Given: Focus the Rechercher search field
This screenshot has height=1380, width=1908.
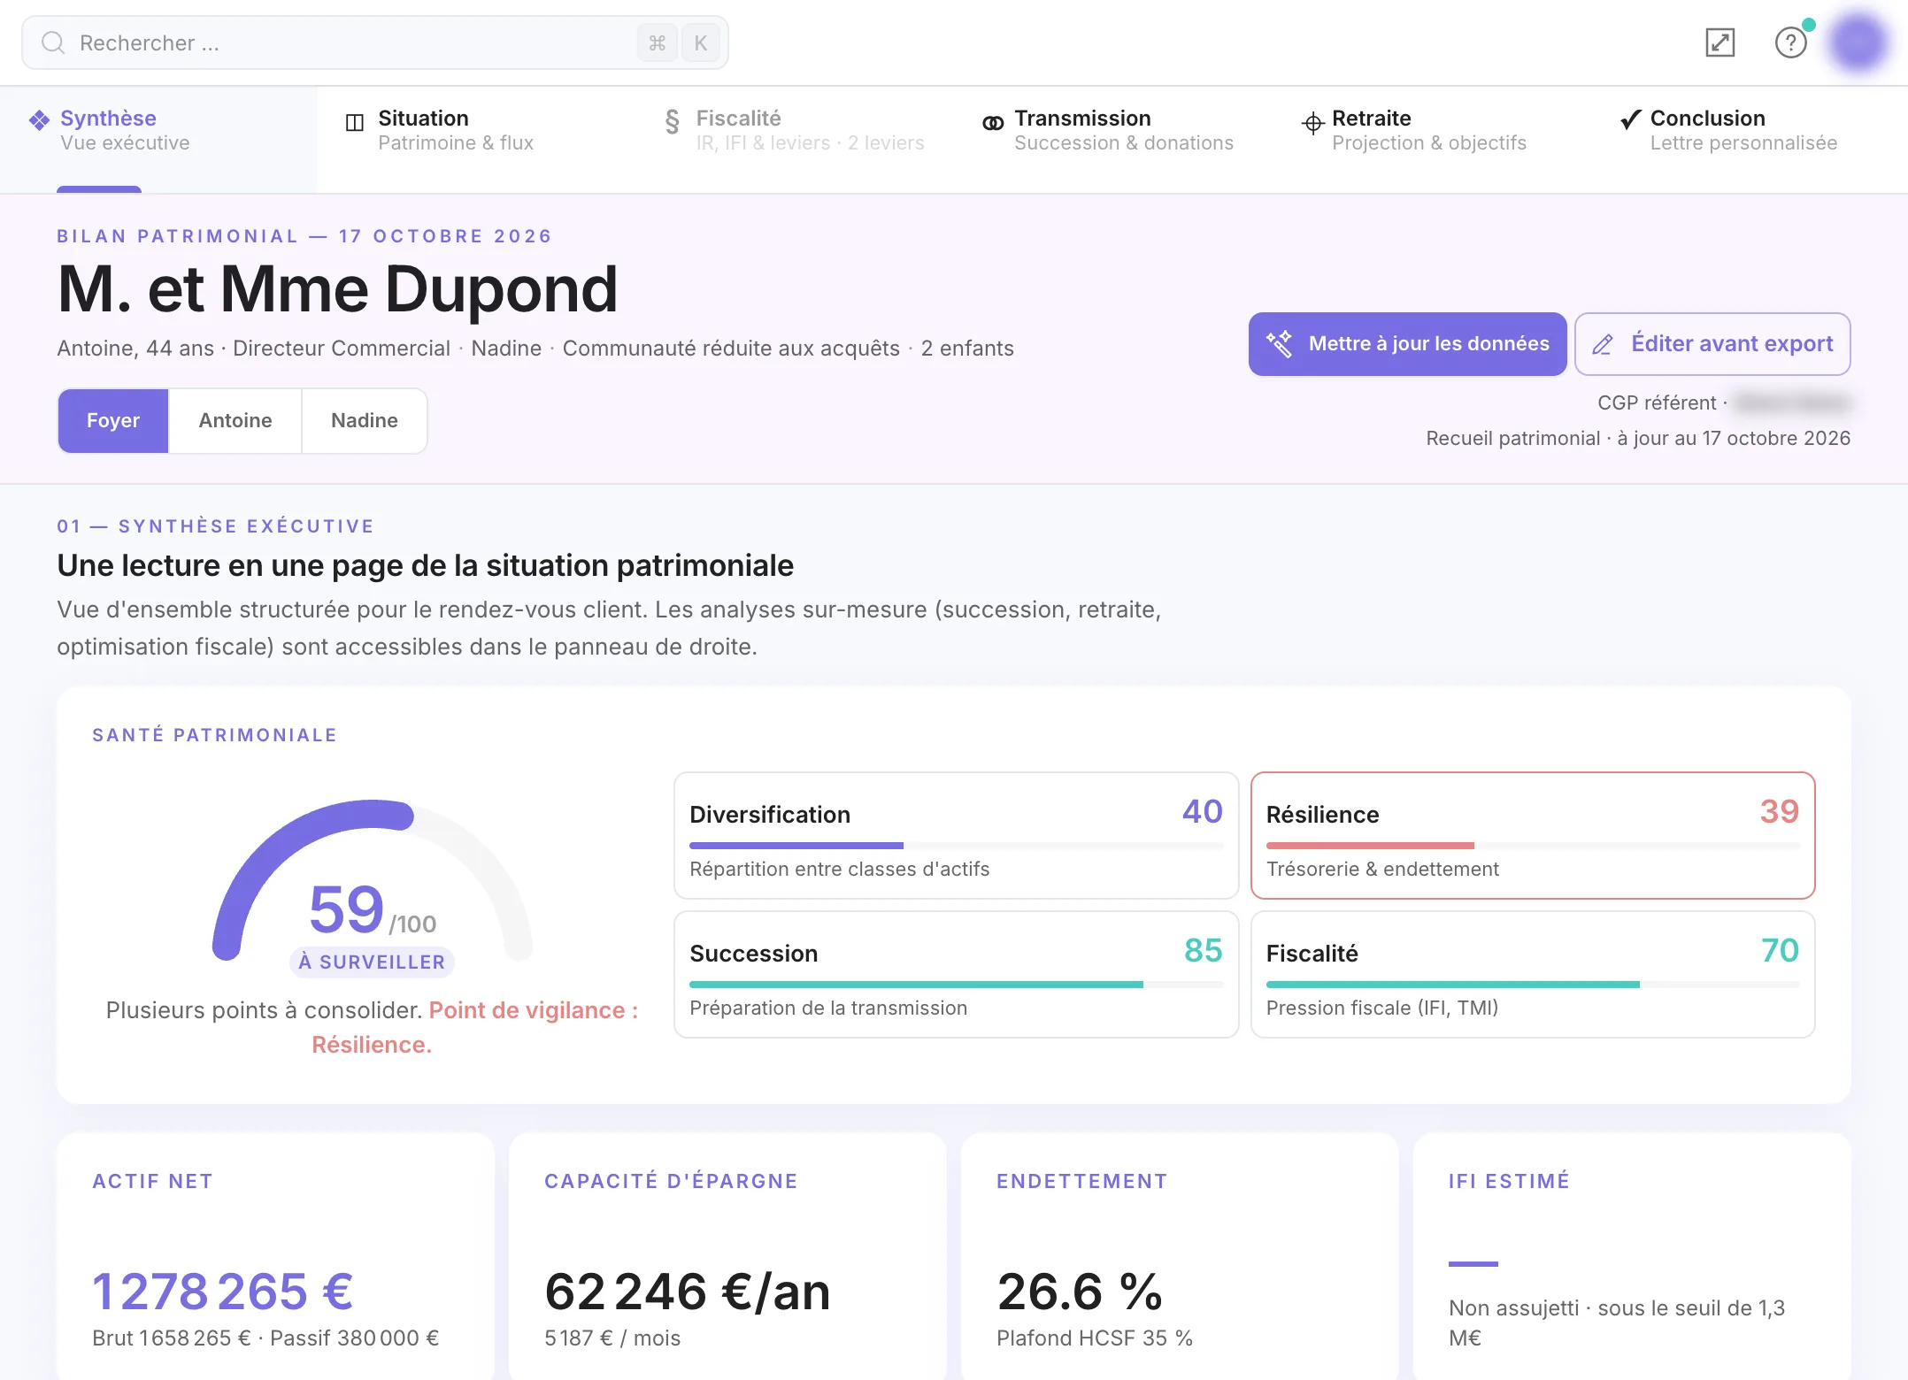Looking at the screenshot, I should (x=375, y=42).
